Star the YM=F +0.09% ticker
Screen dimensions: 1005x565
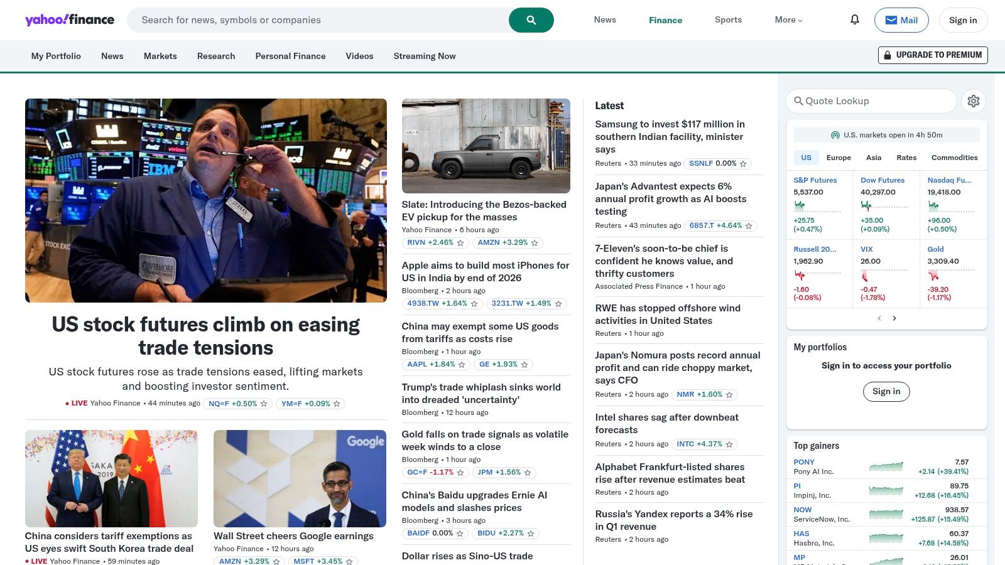[x=337, y=404]
